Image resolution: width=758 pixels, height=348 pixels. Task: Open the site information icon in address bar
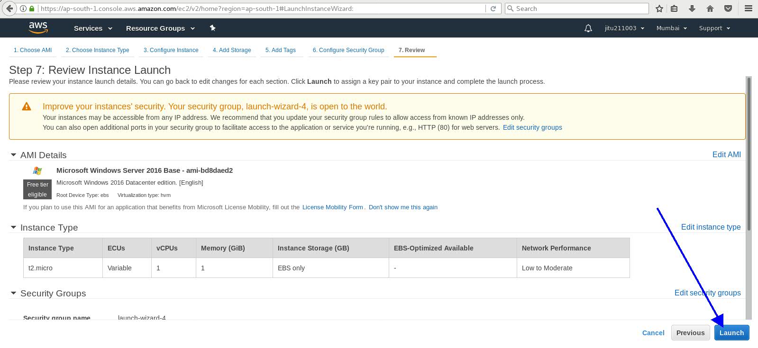coord(23,9)
